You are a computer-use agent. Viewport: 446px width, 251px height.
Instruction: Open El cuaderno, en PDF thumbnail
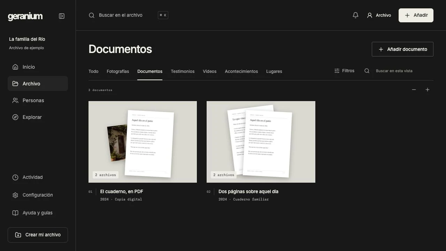143,142
